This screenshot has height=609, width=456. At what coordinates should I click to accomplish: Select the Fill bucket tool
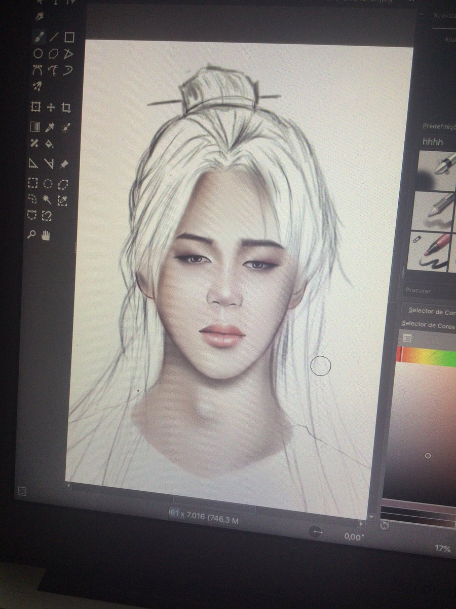(49, 144)
